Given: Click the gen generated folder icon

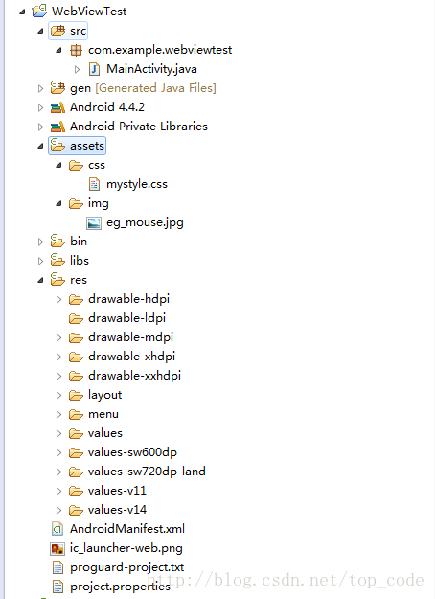Looking at the screenshot, I should pyautogui.click(x=57, y=88).
